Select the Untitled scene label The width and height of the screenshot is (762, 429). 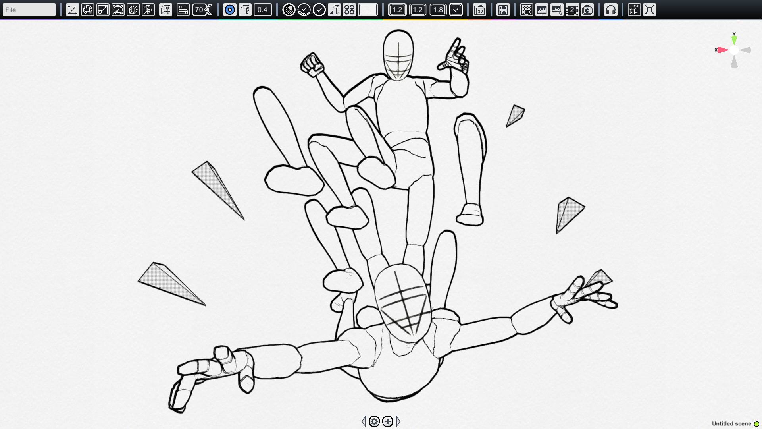pyautogui.click(x=732, y=423)
